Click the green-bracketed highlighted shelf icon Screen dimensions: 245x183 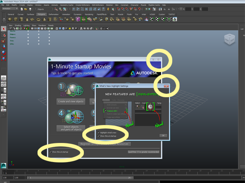click(x=83, y=19)
